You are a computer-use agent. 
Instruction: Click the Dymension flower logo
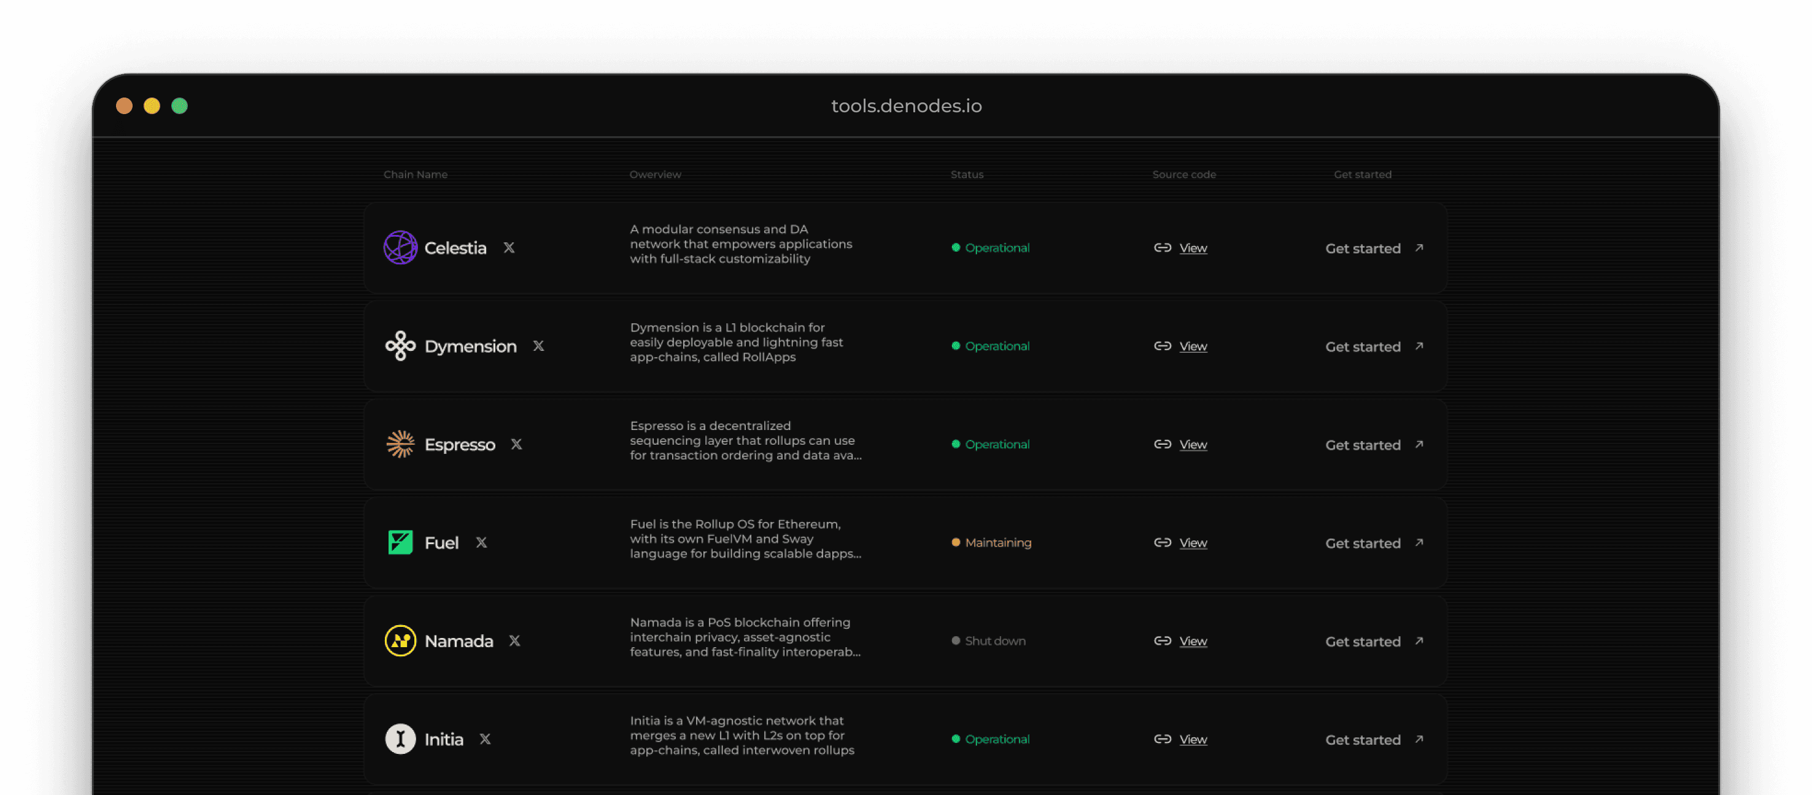pos(400,346)
